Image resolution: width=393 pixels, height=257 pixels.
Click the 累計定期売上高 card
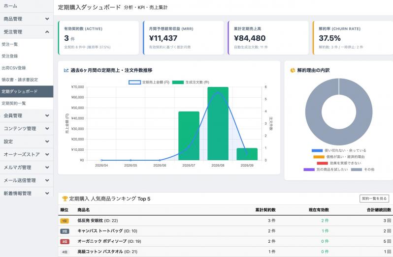[268, 38]
